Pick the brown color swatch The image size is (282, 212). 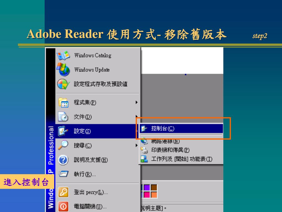154,187
